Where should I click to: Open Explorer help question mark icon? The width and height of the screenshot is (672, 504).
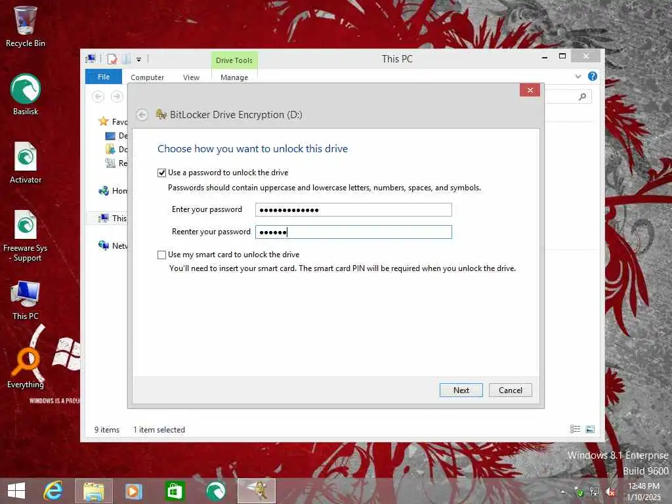pos(593,76)
